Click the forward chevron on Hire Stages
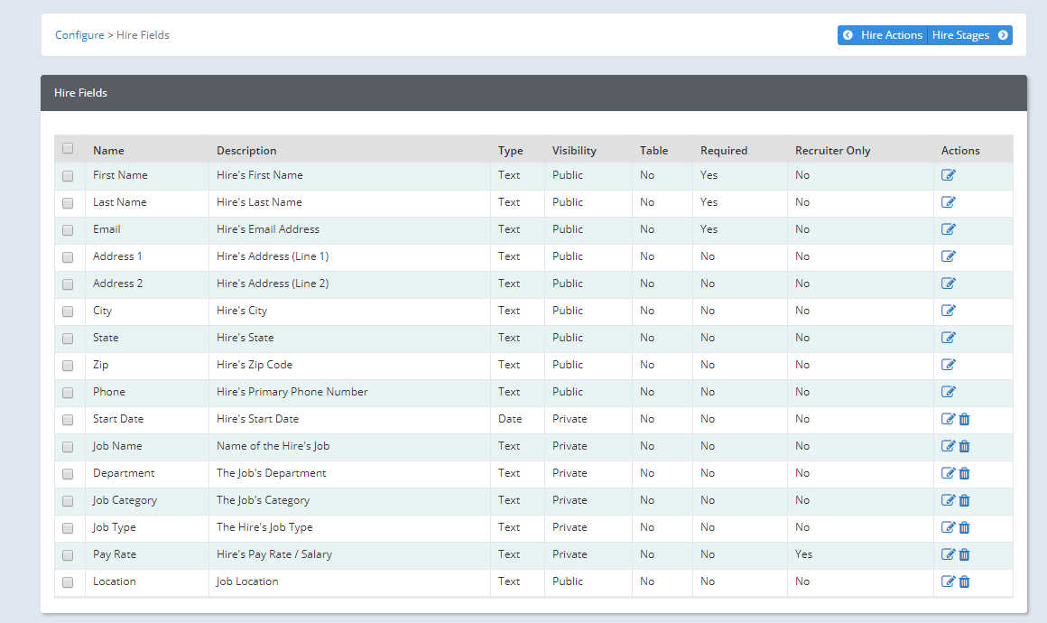The image size is (1047, 623). pyautogui.click(x=1002, y=34)
